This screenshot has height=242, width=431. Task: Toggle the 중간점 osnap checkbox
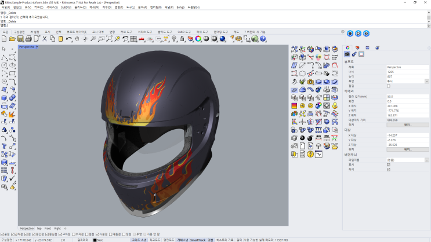pyautogui.click(x=34, y=234)
